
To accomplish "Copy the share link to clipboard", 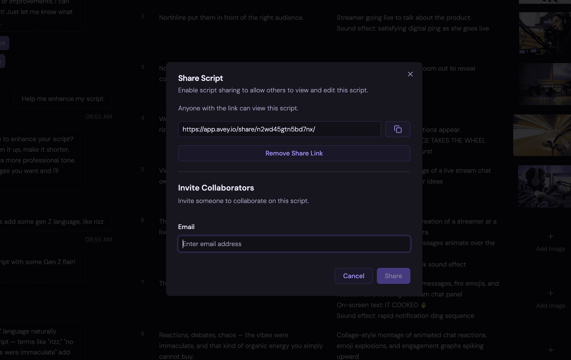I will coord(398,129).
